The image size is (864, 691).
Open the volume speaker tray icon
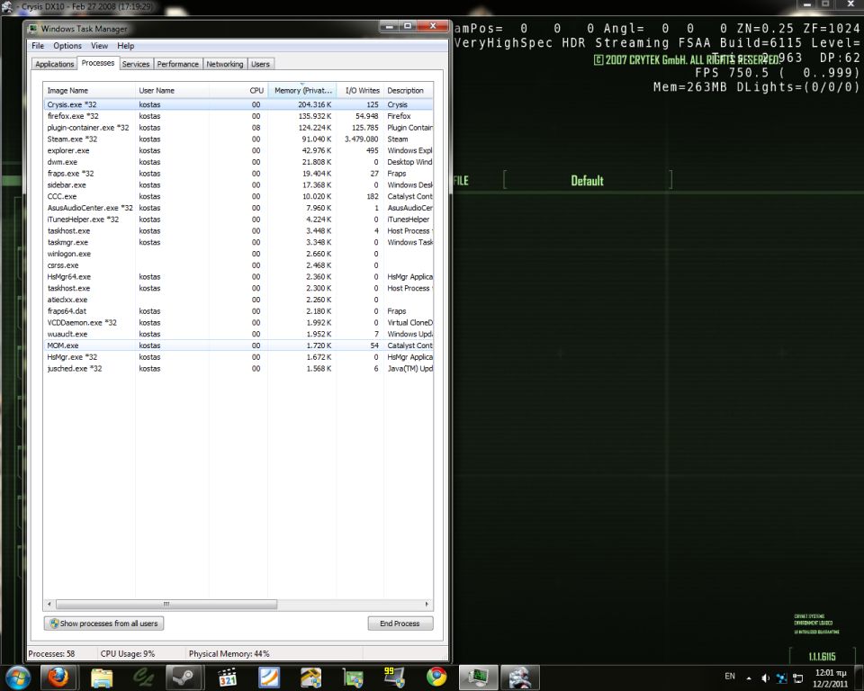click(x=765, y=678)
